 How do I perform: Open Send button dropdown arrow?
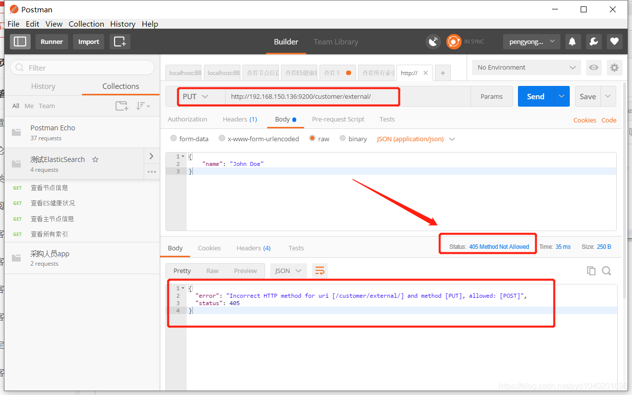click(561, 96)
